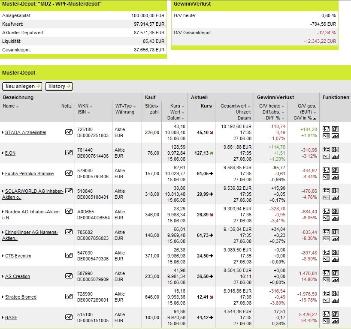Sort by Kauf Kurs using its arrow
Viewport: 351px width, 329px height.
pos(183,107)
